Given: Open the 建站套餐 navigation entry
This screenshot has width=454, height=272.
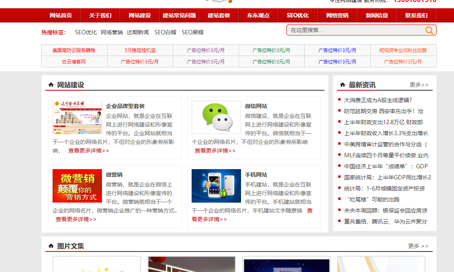Looking at the screenshot, I should coord(218,15).
